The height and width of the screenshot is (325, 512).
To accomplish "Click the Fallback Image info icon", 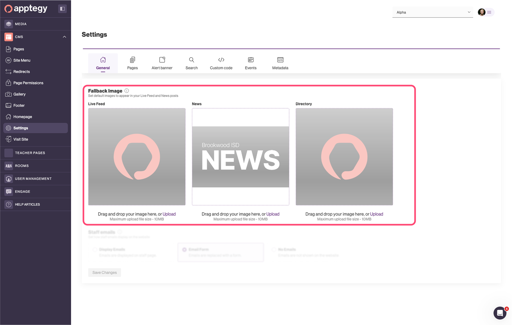I will pyautogui.click(x=127, y=91).
